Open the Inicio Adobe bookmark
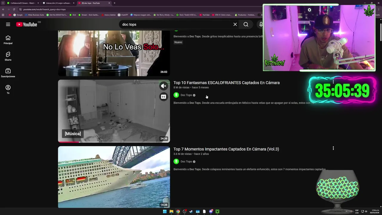Screen dimensions: 382x215 point(108,15)
